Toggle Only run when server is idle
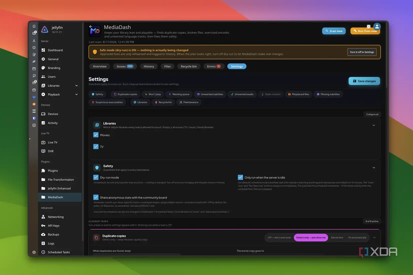This screenshot has width=413, height=275. 240,177
